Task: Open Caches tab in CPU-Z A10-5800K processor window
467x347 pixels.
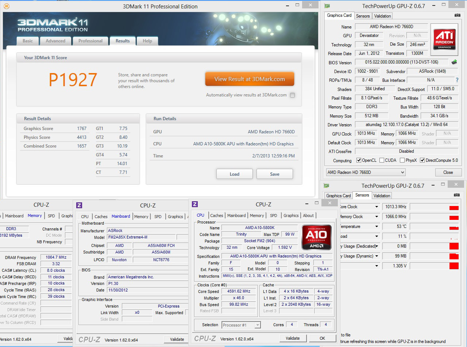Action: (217, 216)
